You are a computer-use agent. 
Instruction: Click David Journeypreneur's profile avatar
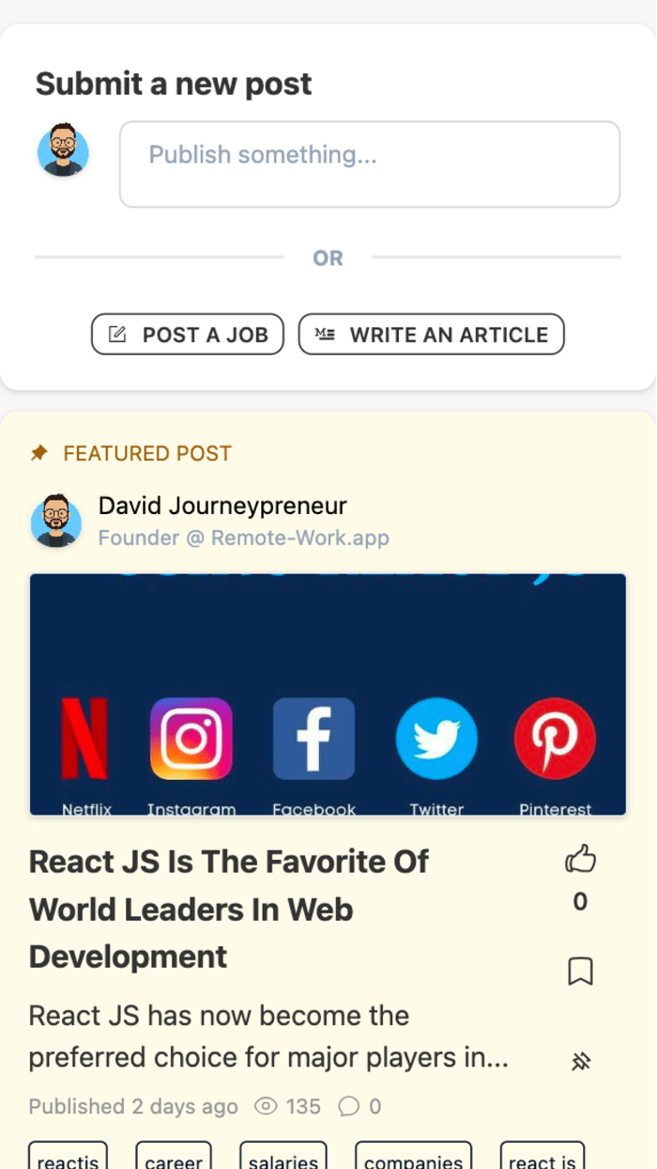click(x=55, y=522)
